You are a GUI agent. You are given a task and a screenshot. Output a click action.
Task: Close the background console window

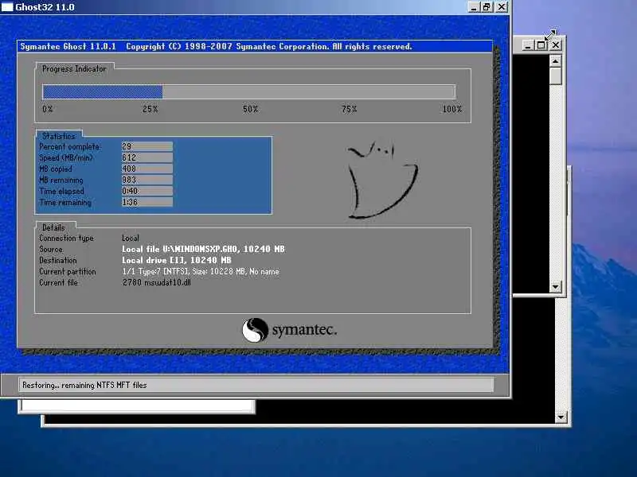(556, 45)
